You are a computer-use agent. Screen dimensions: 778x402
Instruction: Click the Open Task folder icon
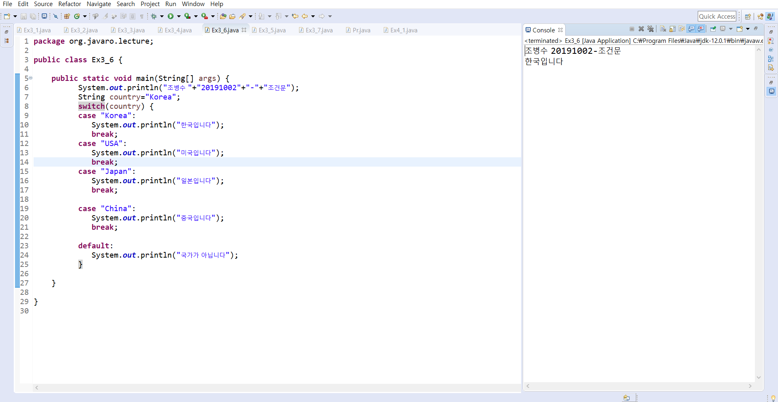tap(232, 16)
